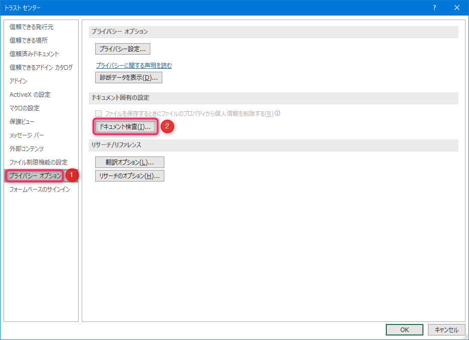Screen dimensions: 469x340
Task: Open 翻訳オプション(L)... dialog
Action: tap(130, 162)
